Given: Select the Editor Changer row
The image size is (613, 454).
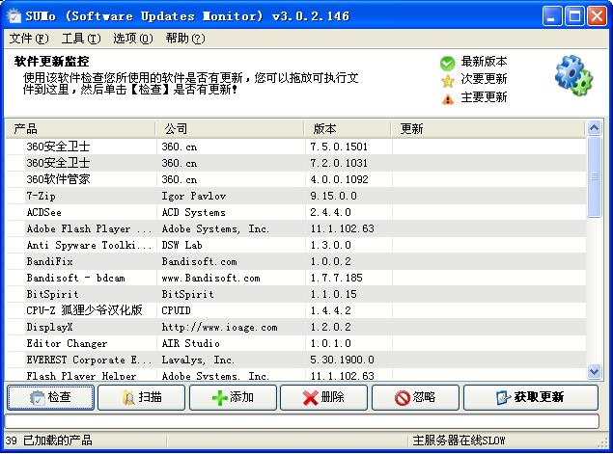Looking at the screenshot, I should coord(296,343).
